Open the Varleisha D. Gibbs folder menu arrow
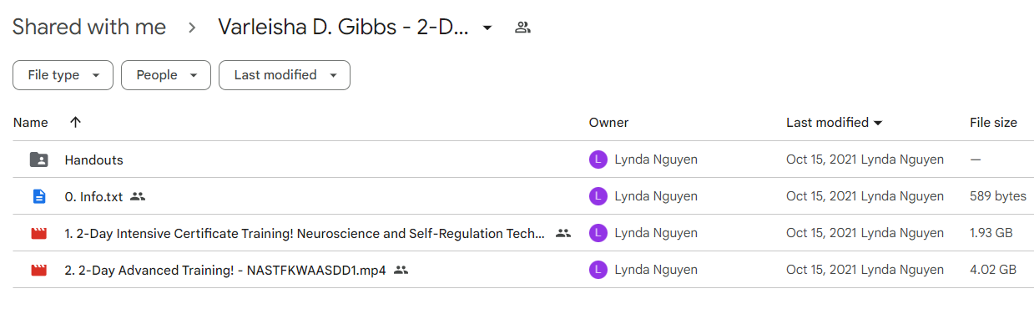1034x309 pixels. pyautogui.click(x=487, y=28)
